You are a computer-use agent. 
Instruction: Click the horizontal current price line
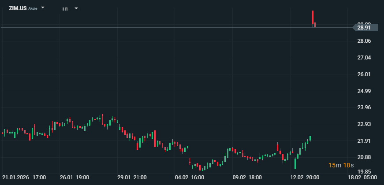[x=176, y=28]
